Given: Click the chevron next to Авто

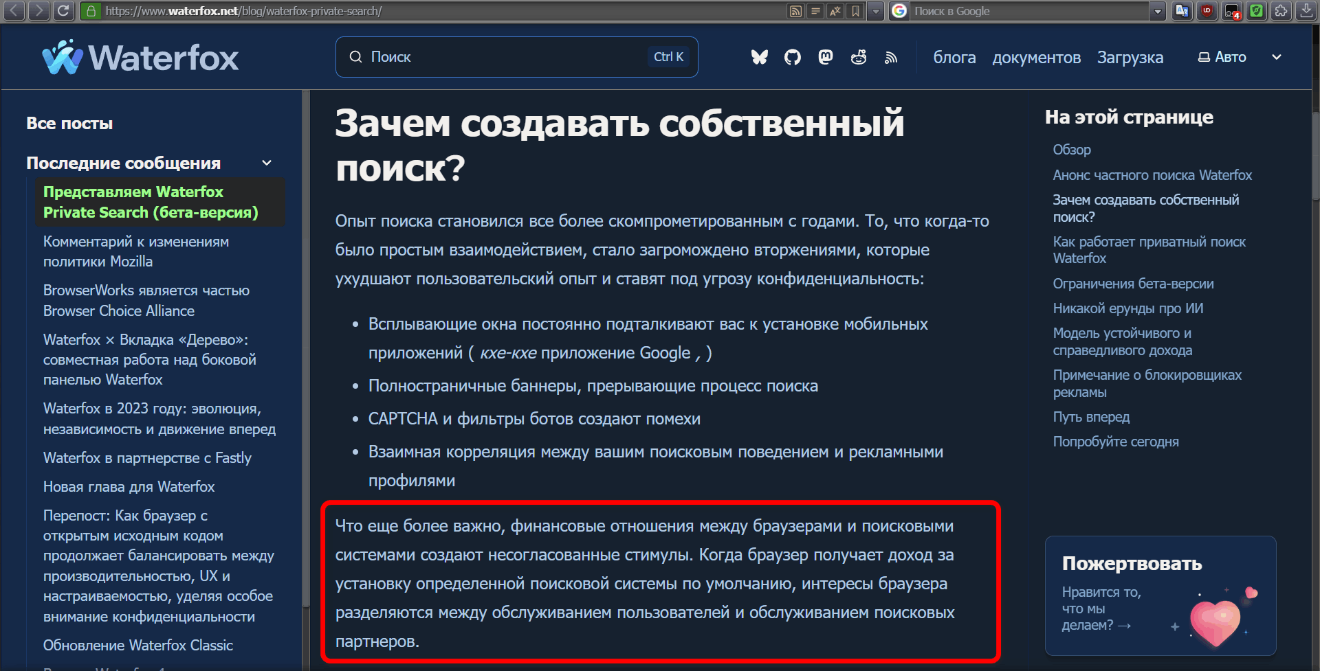Looking at the screenshot, I should [x=1277, y=57].
